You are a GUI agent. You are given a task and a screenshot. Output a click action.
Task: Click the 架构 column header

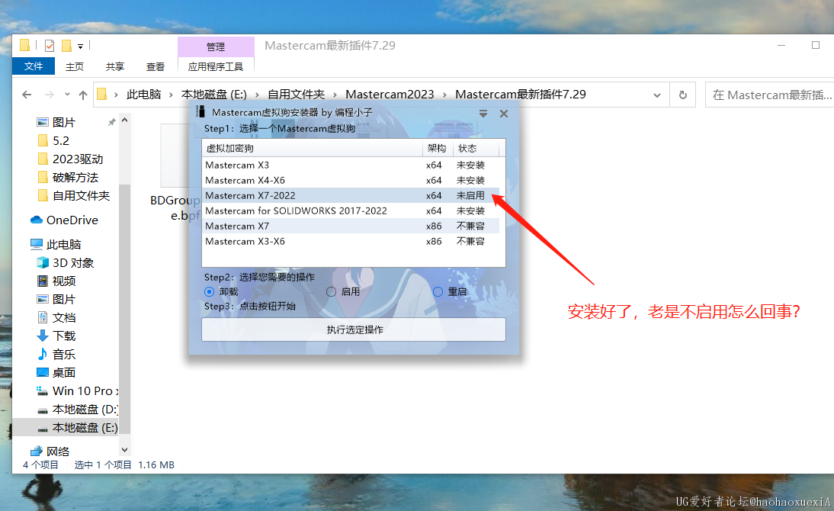coord(438,148)
